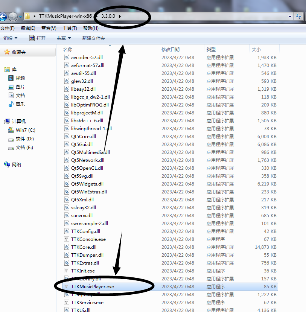
Task: Select the Qt5Core.dll file icon
Action: point(67,137)
